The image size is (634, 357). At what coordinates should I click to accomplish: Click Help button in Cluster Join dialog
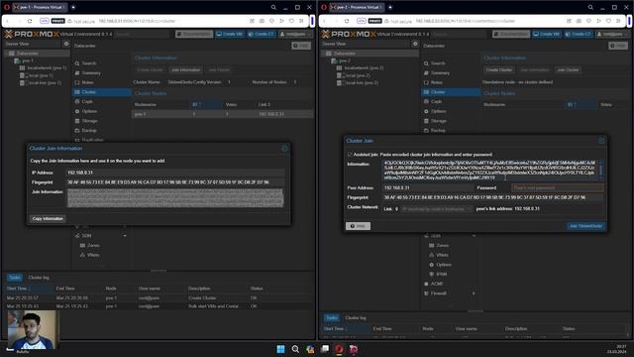pos(358,226)
